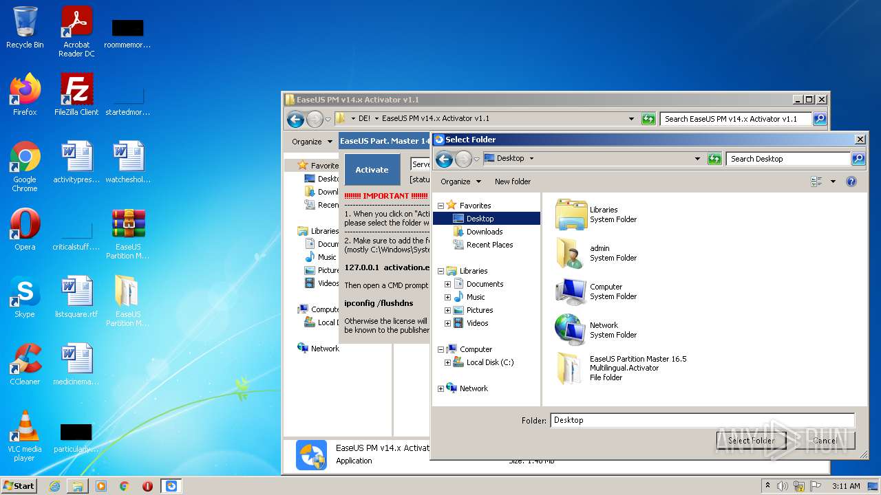Click the Search Desktop field
Screen dimensions: 881x495
(788, 159)
